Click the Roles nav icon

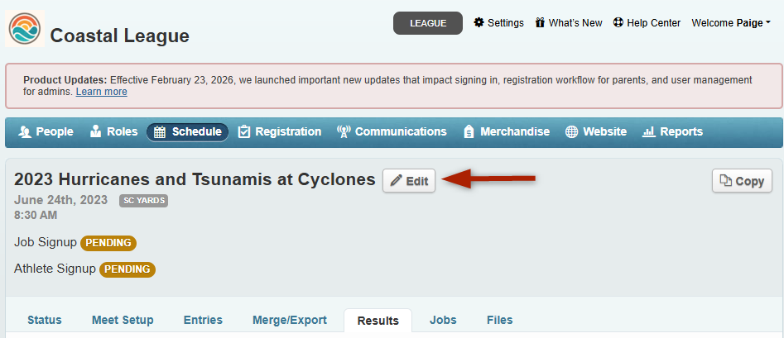[x=96, y=131]
